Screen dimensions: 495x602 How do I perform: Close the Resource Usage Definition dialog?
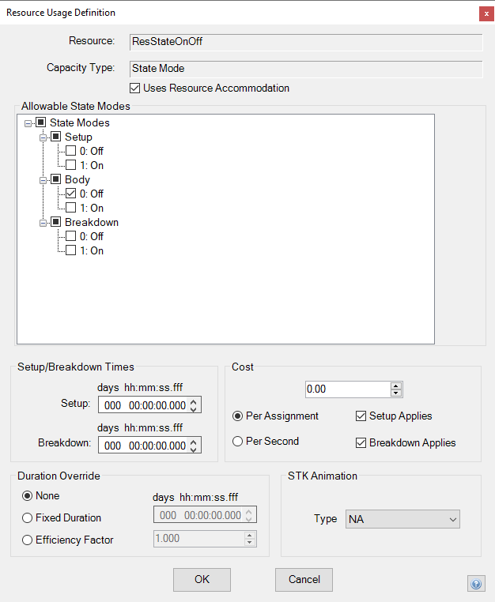coord(484,13)
